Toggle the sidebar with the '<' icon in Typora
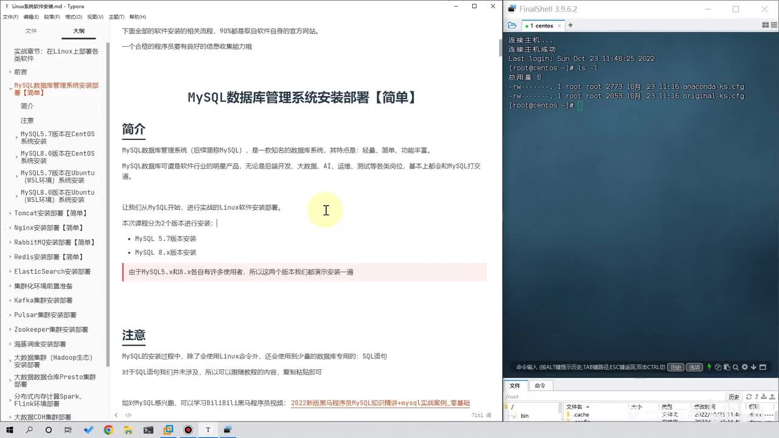Screen dimensions: 779x438 point(117,415)
